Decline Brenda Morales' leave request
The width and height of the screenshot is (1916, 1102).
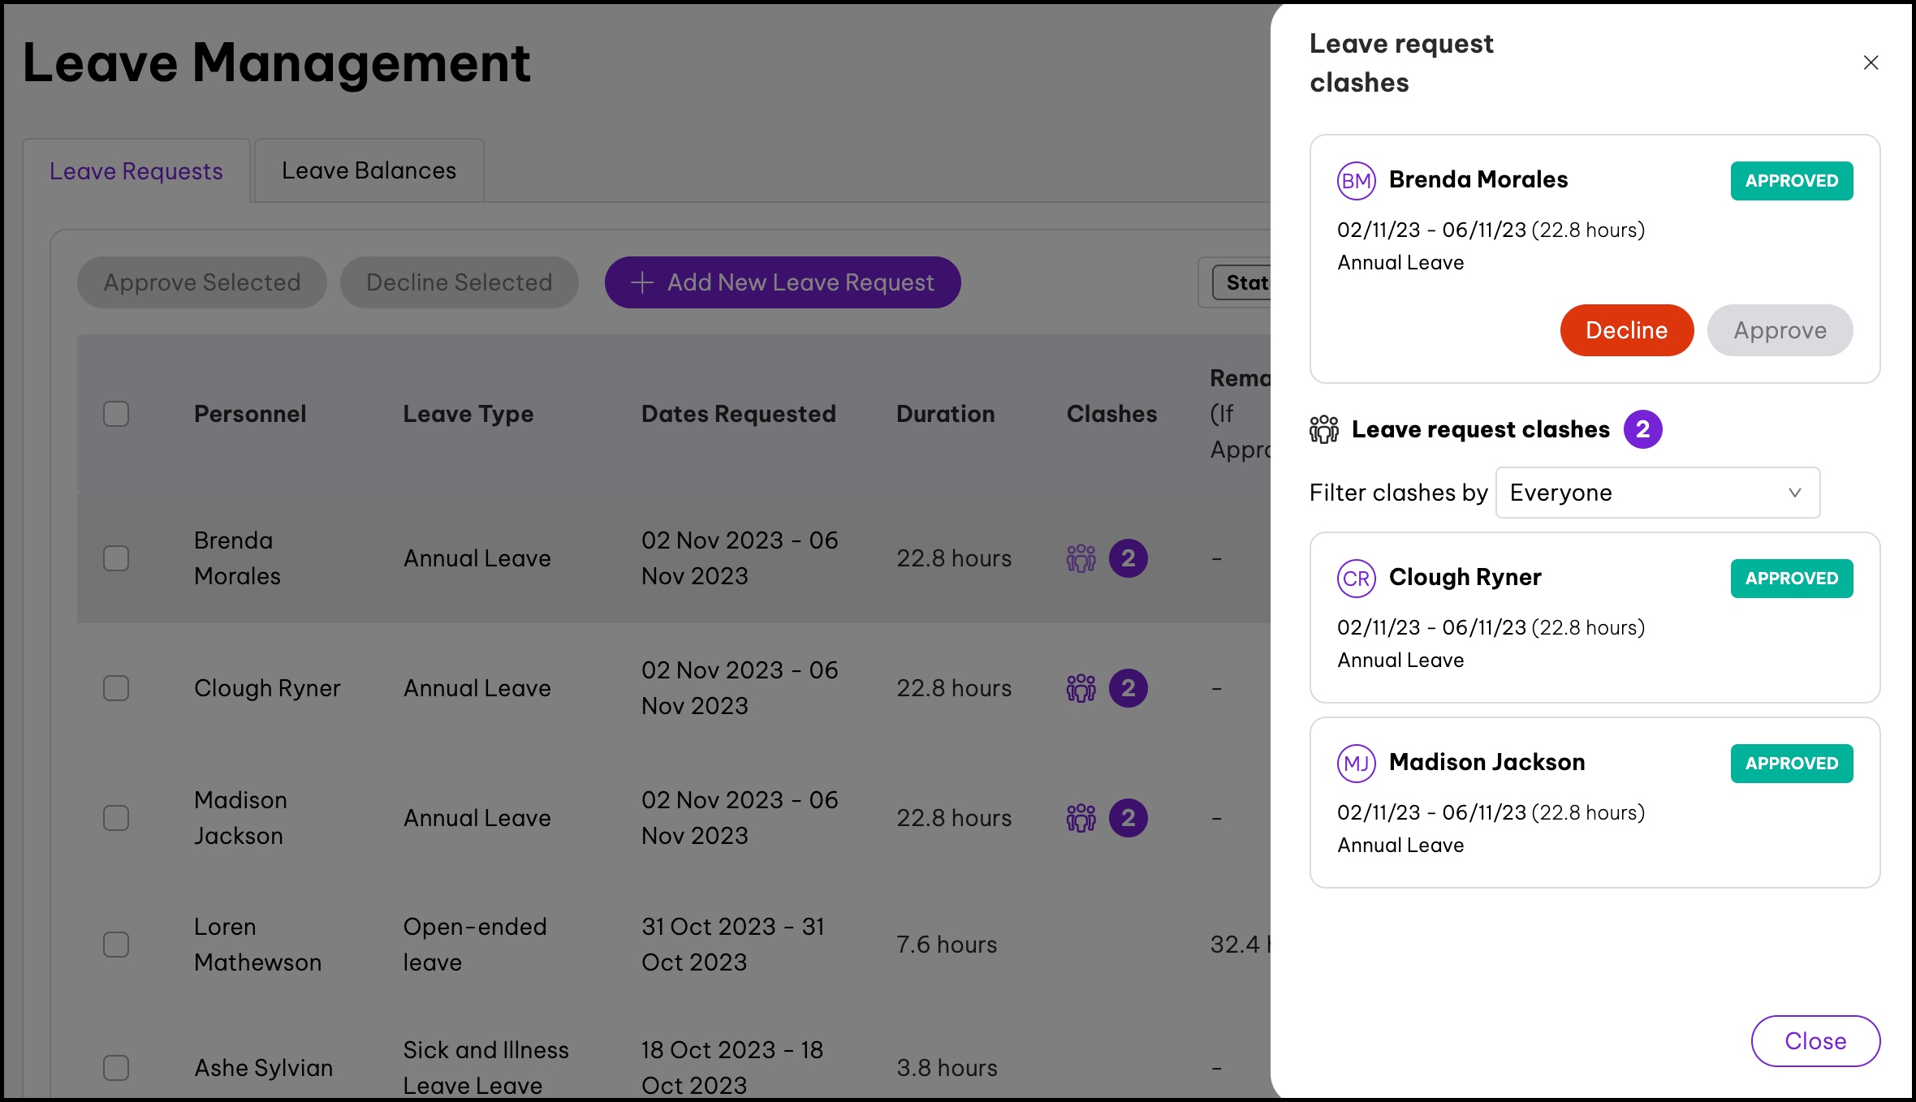(1626, 330)
